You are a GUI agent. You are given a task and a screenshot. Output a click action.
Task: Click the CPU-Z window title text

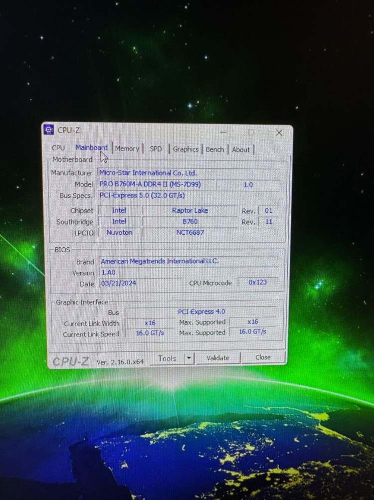click(x=68, y=130)
